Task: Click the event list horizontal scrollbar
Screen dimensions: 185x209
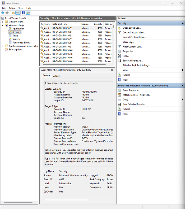Action: pos(74,64)
